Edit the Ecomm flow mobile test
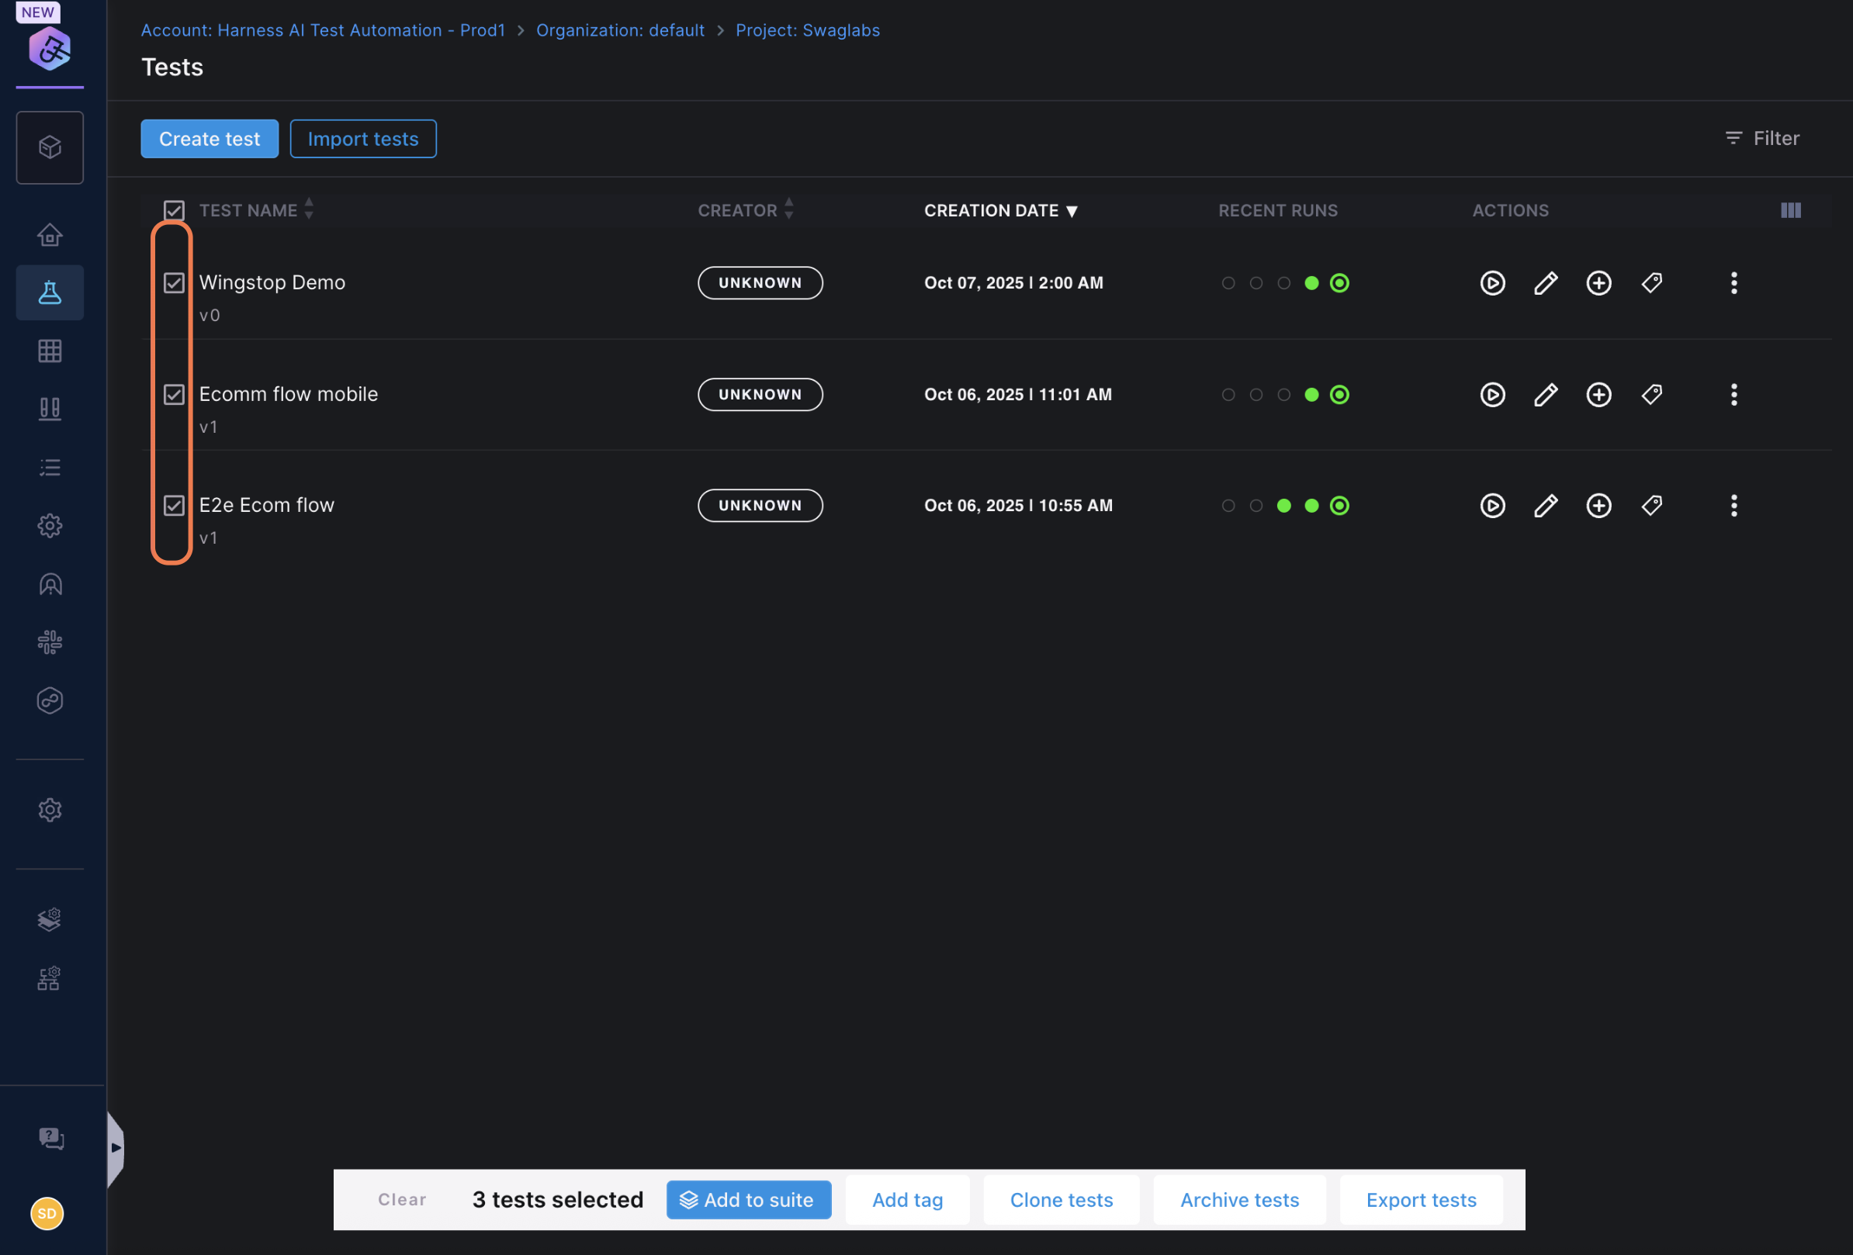1853x1255 pixels. click(1545, 393)
